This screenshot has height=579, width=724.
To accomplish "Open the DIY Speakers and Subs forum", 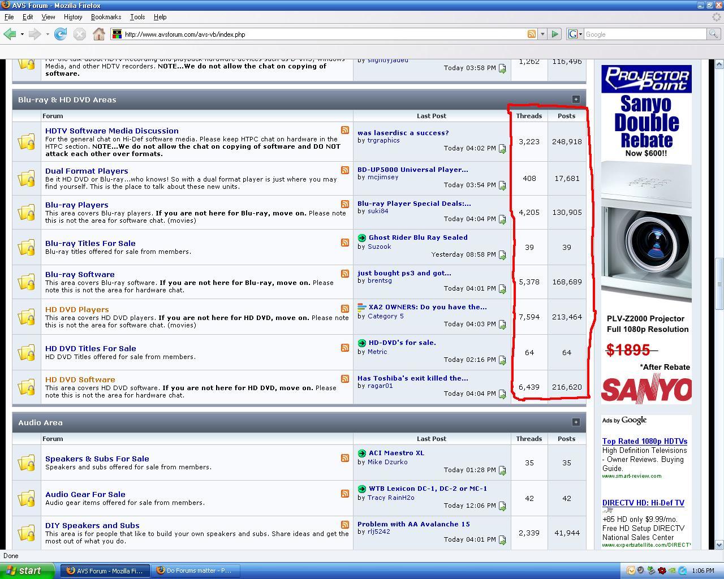I will [x=92, y=525].
